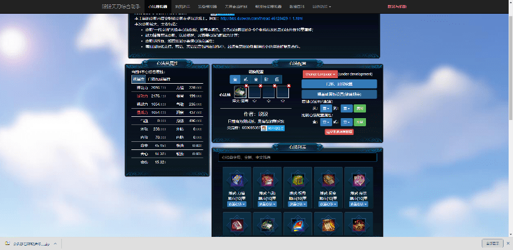Open the dropdown under the first skill book
513x250 pixels.
pyautogui.click(x=236, y=204)
